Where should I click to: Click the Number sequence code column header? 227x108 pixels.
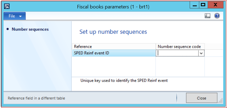coord(180,46)
